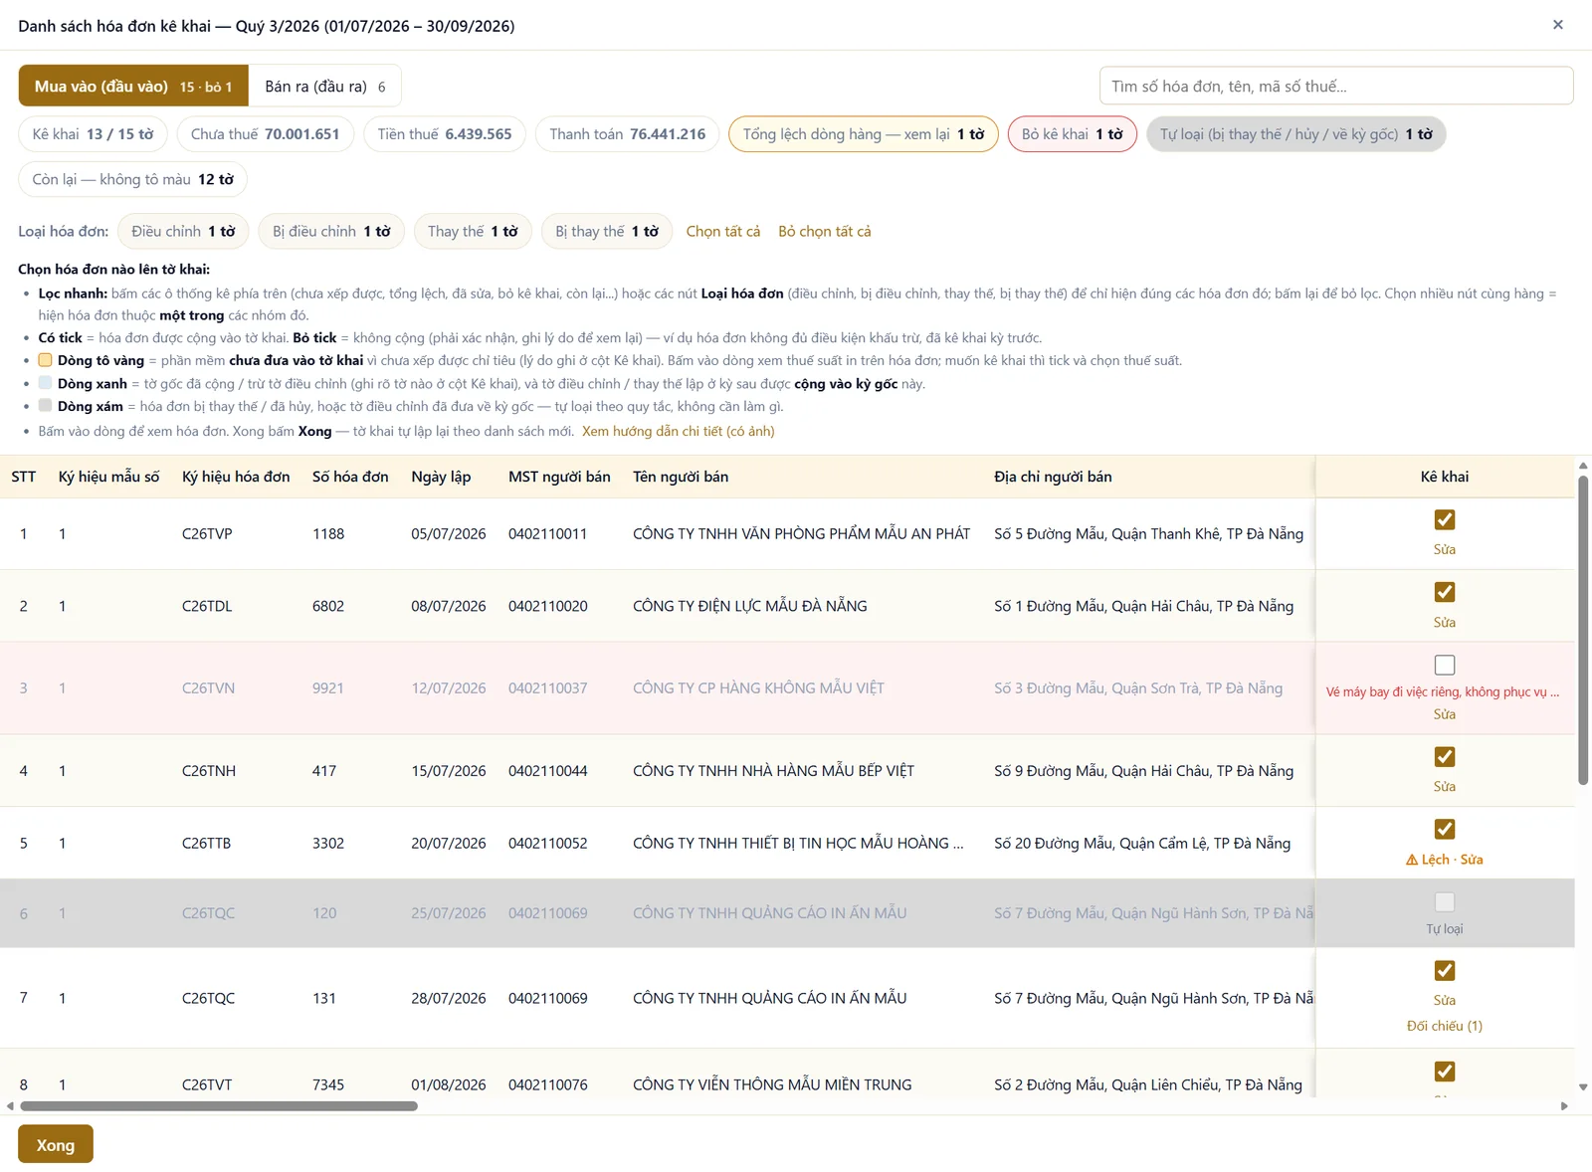This screenshot has height=1172, width=1592.
Task: Untick the Kê khai checkbox for invoice 6802
Action: pos(1445,592)
